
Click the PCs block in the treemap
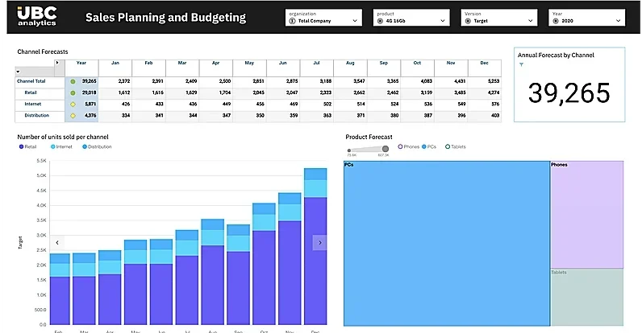pyautogui.click(x=446, y=241)
